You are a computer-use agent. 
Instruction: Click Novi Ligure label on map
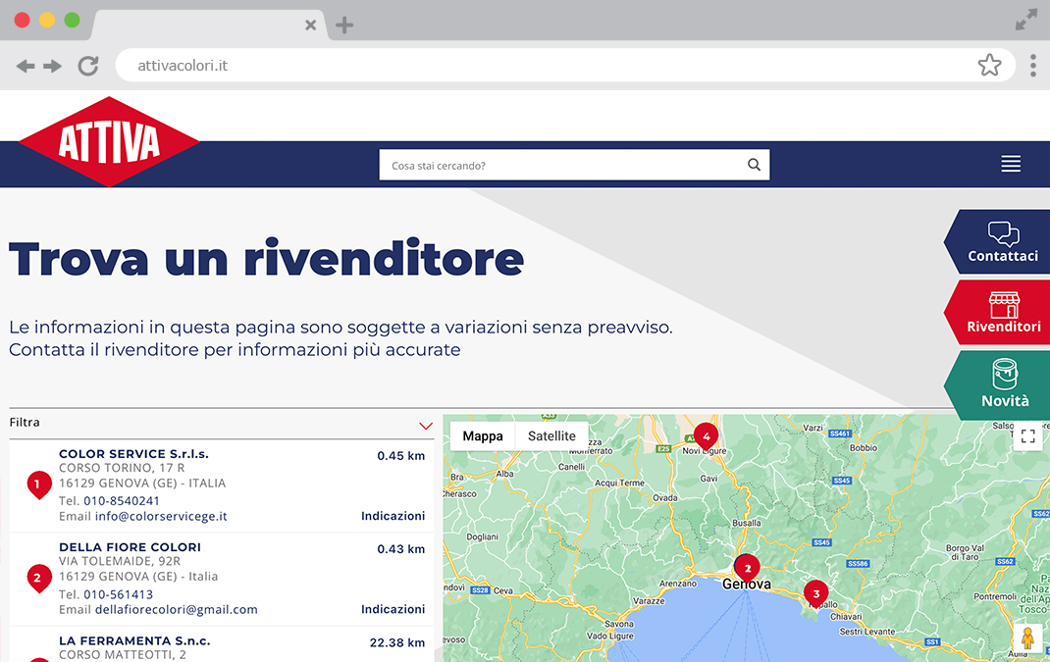[705, 451]
